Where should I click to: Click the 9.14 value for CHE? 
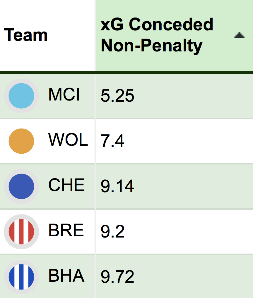pyautogui.click(x=117, y=186)
